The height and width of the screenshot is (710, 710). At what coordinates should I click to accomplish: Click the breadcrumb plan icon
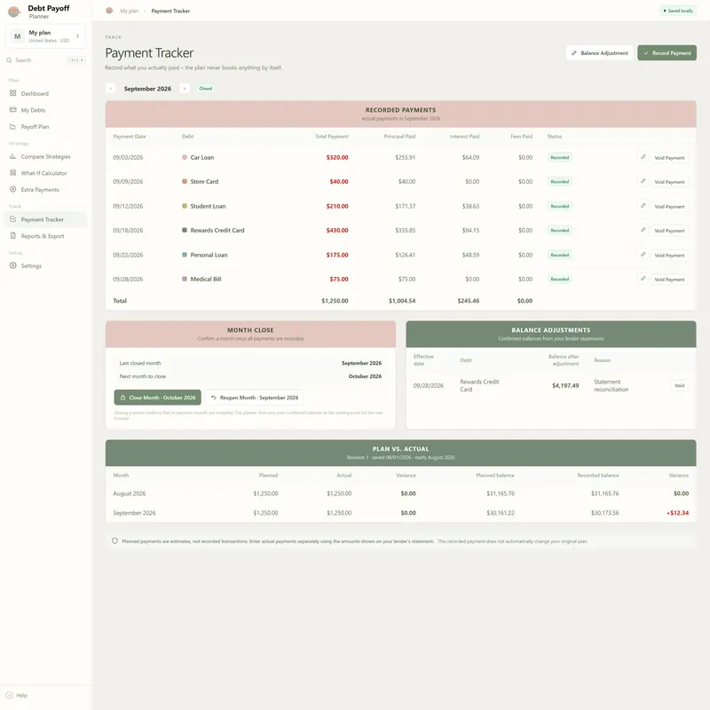109,11
